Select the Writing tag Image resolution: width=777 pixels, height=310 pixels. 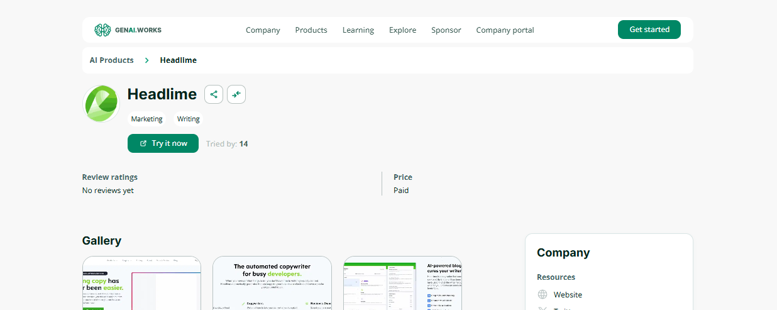pos(189,119)
